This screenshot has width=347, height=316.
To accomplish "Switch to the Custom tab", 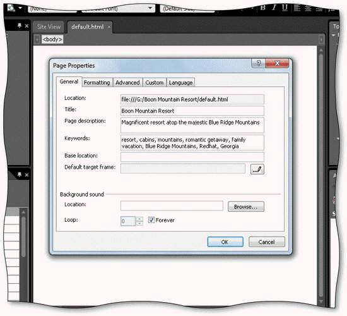I will [x=154, y=83].
